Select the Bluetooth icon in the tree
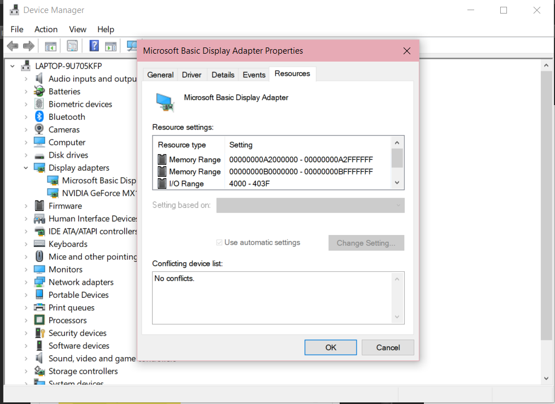 (x=40, y=116)
